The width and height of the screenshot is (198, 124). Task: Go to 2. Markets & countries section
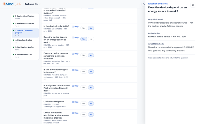point(25,25)
